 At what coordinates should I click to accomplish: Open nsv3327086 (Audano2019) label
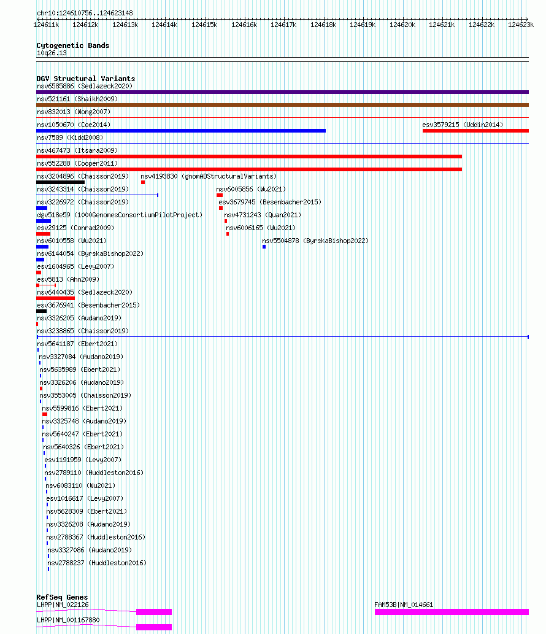click(90, 552)
